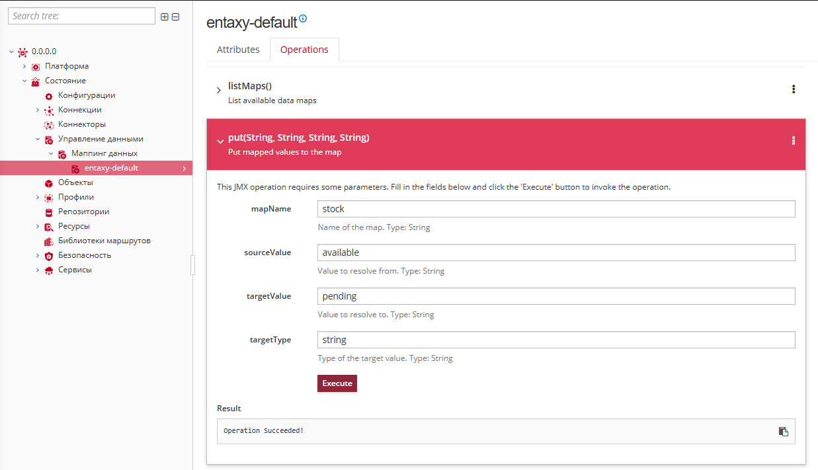818x470 pixels.
Task: Select entaxy-default in the tree
Action: [x=112, y=167]
